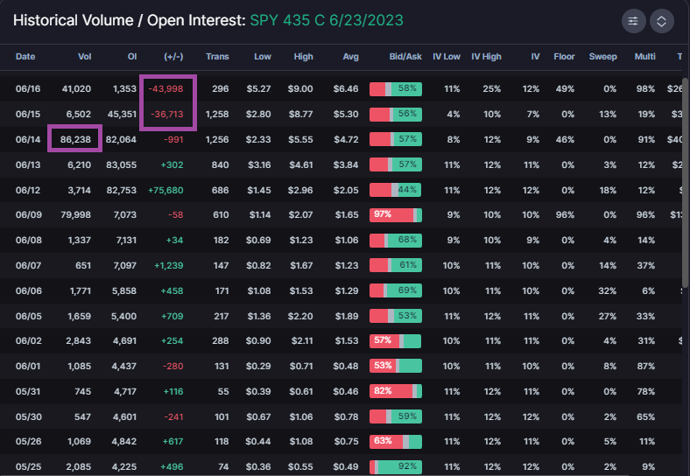The image size is (690, 476).
Task: Click the 79,998 volume value
Action: pos(75,215)
